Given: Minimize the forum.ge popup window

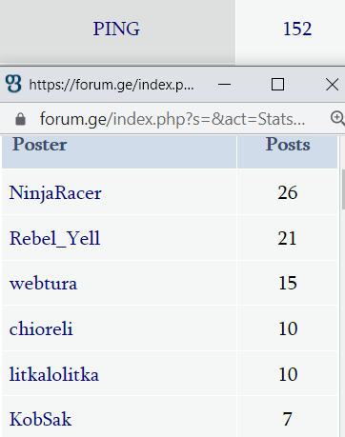Looking at the screenshot, I should click(x=224, y=85).
